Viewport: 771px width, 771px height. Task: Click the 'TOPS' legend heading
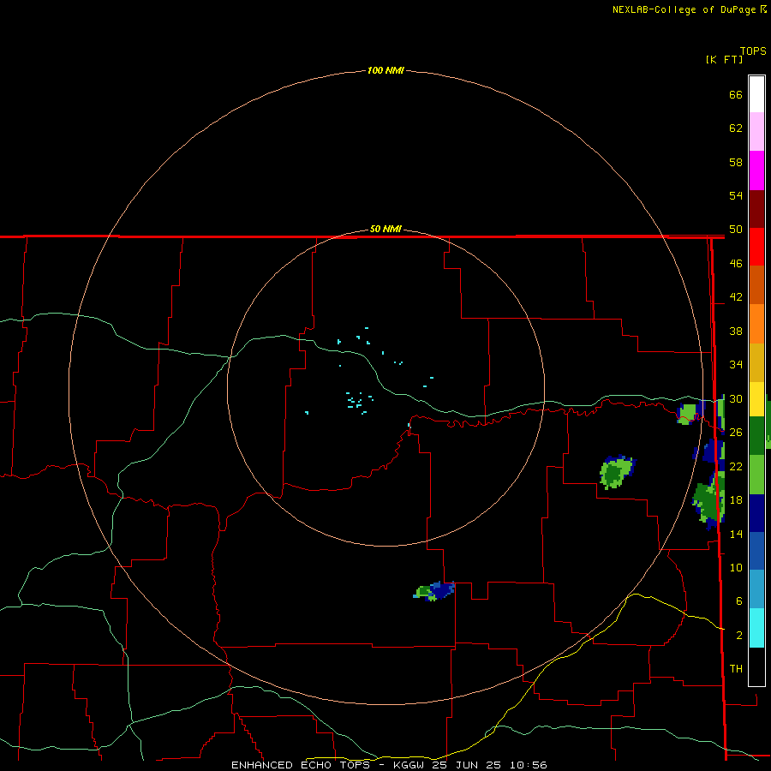point(753,51)
